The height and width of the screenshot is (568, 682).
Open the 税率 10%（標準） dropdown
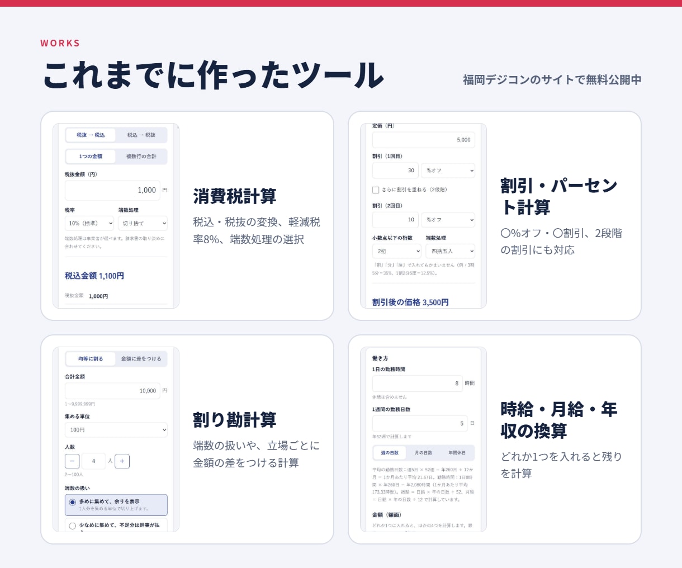[x=89, y=223]
